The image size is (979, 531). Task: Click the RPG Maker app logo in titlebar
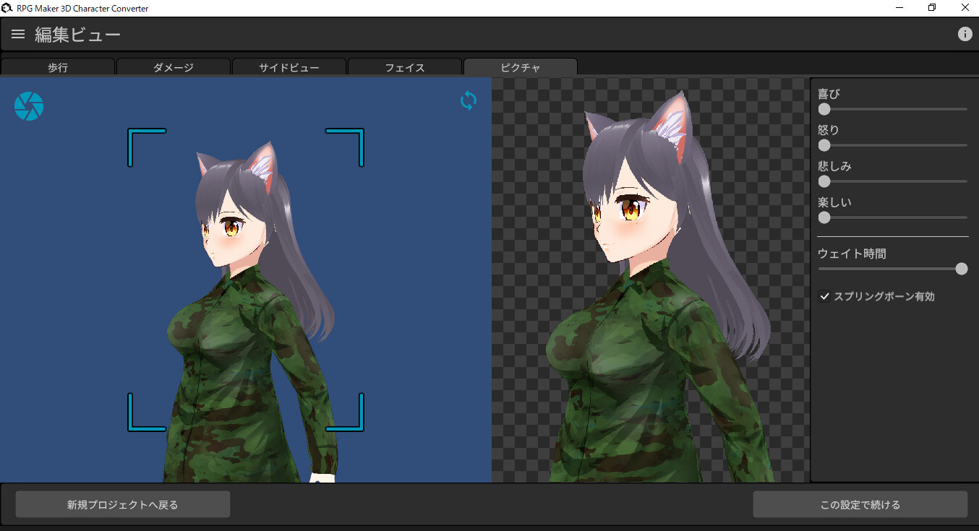tap(7, 7)
